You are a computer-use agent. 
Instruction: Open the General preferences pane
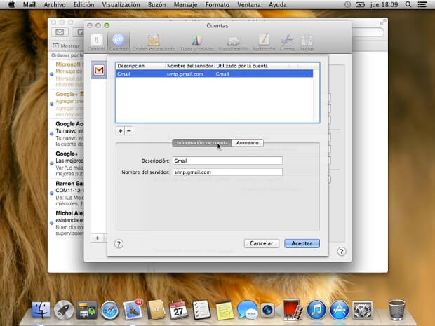click(x=96, y=41)
